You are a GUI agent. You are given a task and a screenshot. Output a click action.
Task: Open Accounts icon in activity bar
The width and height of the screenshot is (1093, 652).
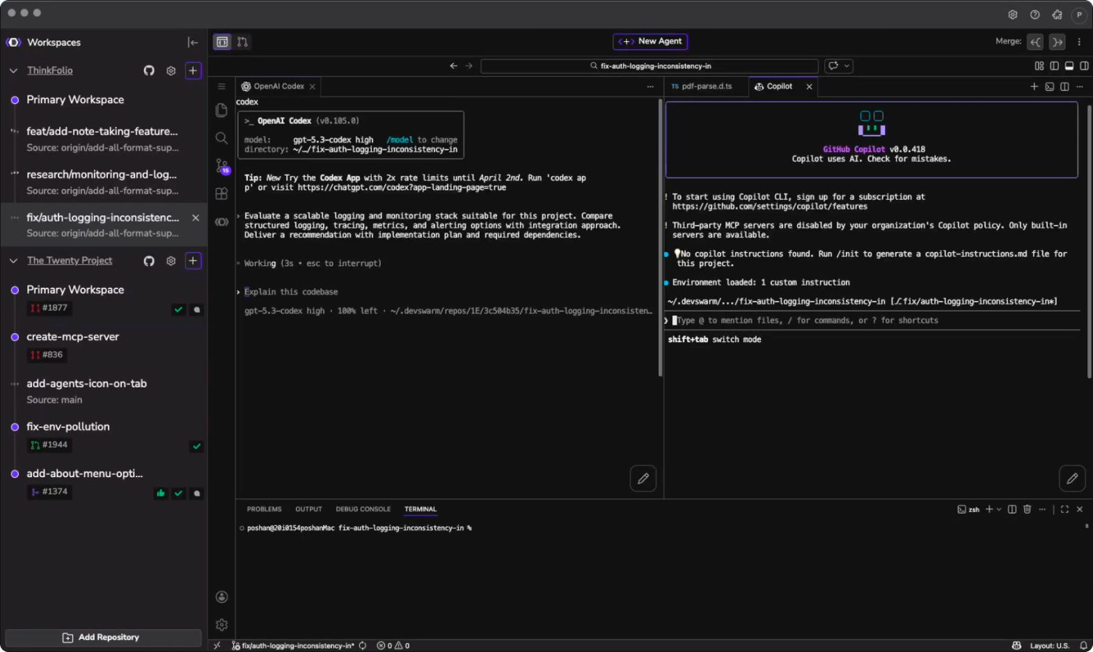[221, 597]
